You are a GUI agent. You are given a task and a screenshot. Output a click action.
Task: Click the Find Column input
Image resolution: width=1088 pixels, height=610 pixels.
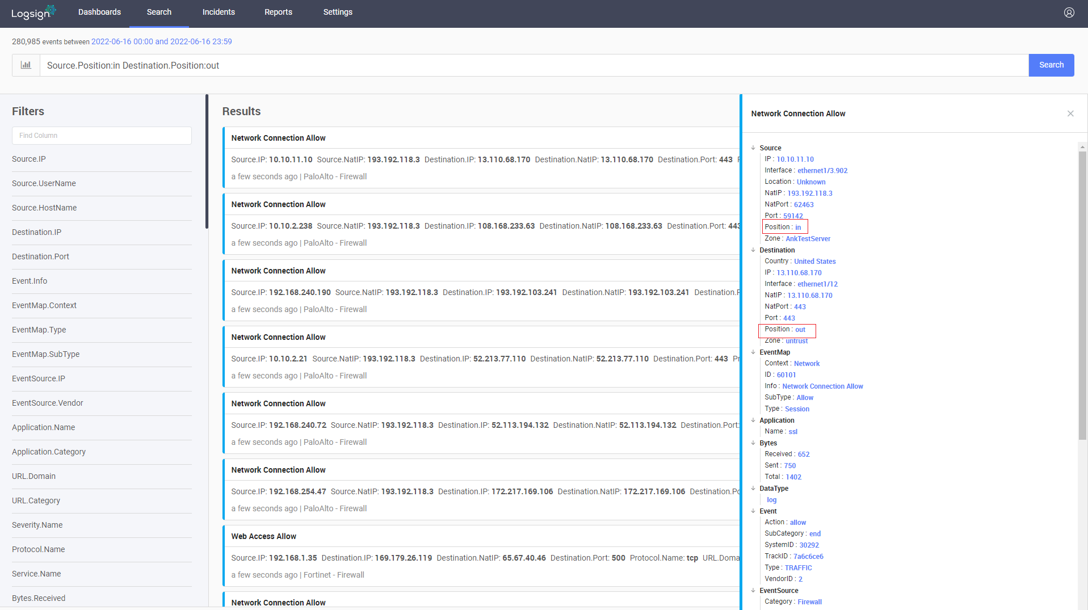pos(102,136)
